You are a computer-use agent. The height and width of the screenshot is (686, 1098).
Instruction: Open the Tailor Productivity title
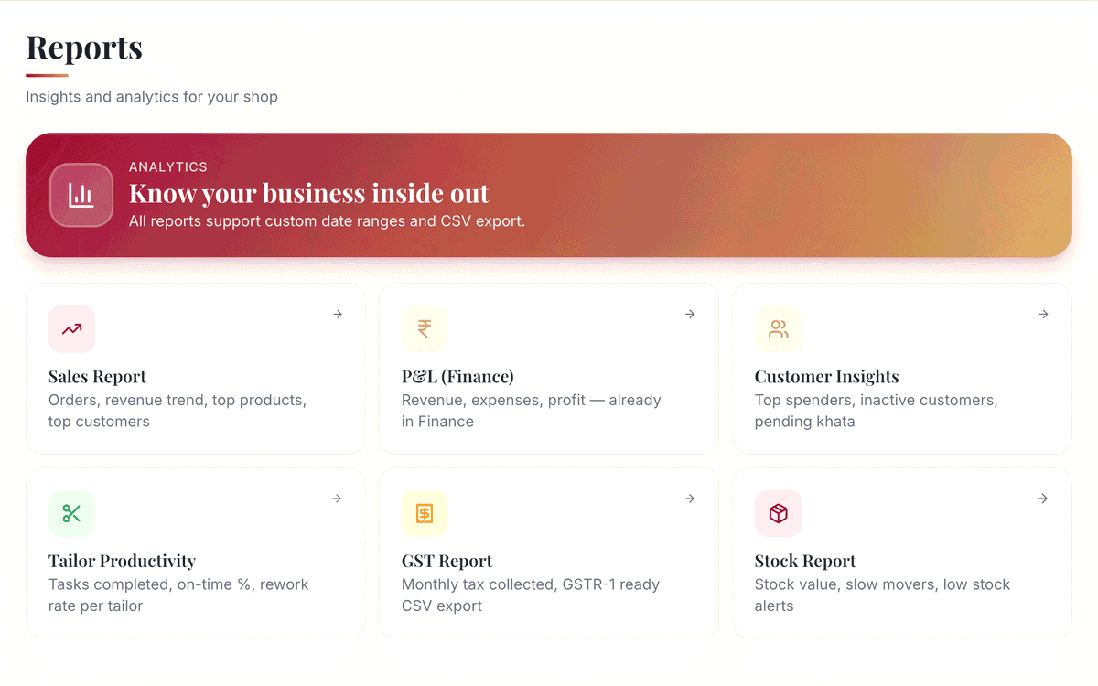pyautogui.click(x=122, y=561)
